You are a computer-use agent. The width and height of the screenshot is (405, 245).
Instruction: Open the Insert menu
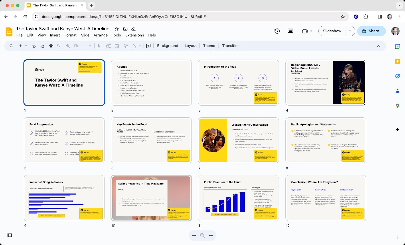55,35
